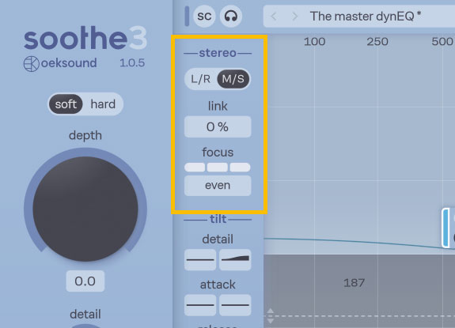
Task: Select right attack tilt shape
Action: tap(235, 305)
